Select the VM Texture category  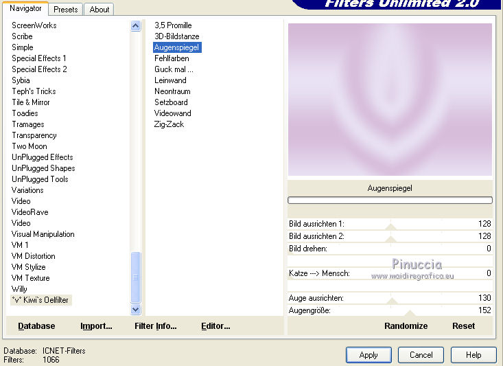[30, 278]
